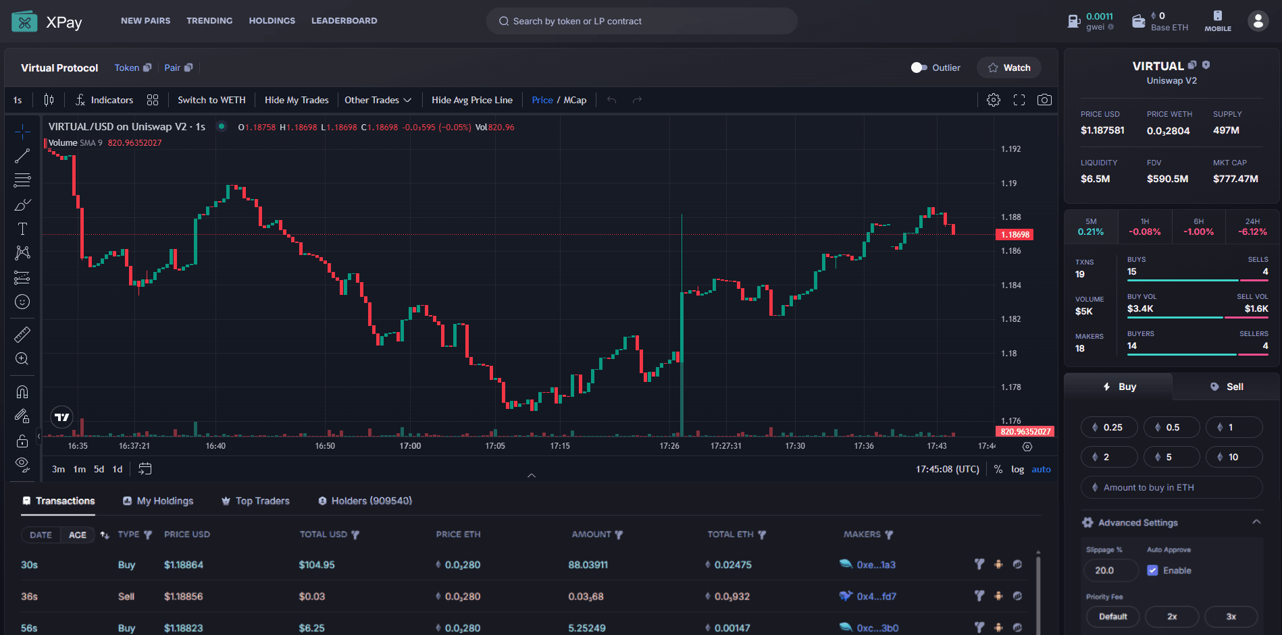Choose the 10 ETH buy amount

(x=1234, y=457)
